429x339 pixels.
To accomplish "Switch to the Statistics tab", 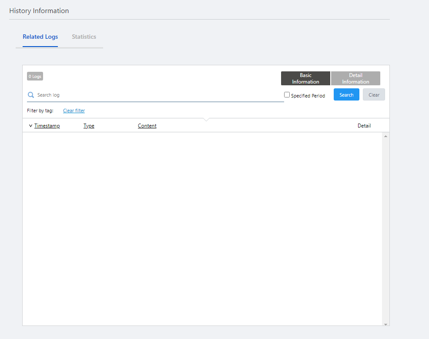I will pyautogui.click(x=84, y=37).
